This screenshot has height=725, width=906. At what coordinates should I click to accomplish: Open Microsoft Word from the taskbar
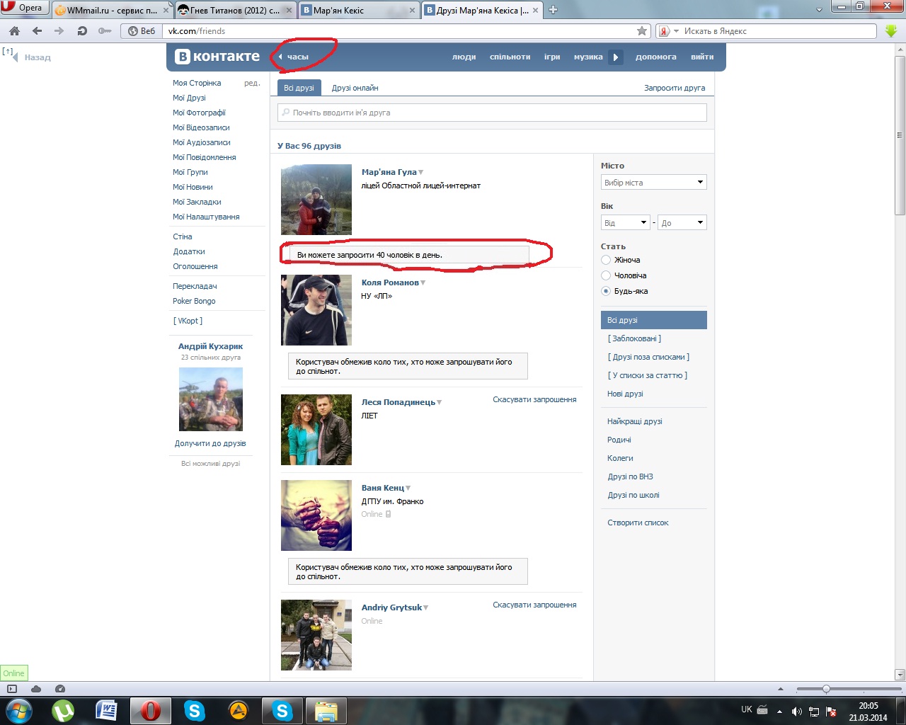(106, 710)
